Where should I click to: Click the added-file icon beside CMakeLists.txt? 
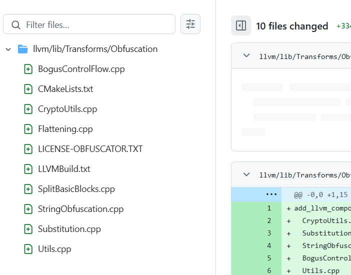(28, 89)
